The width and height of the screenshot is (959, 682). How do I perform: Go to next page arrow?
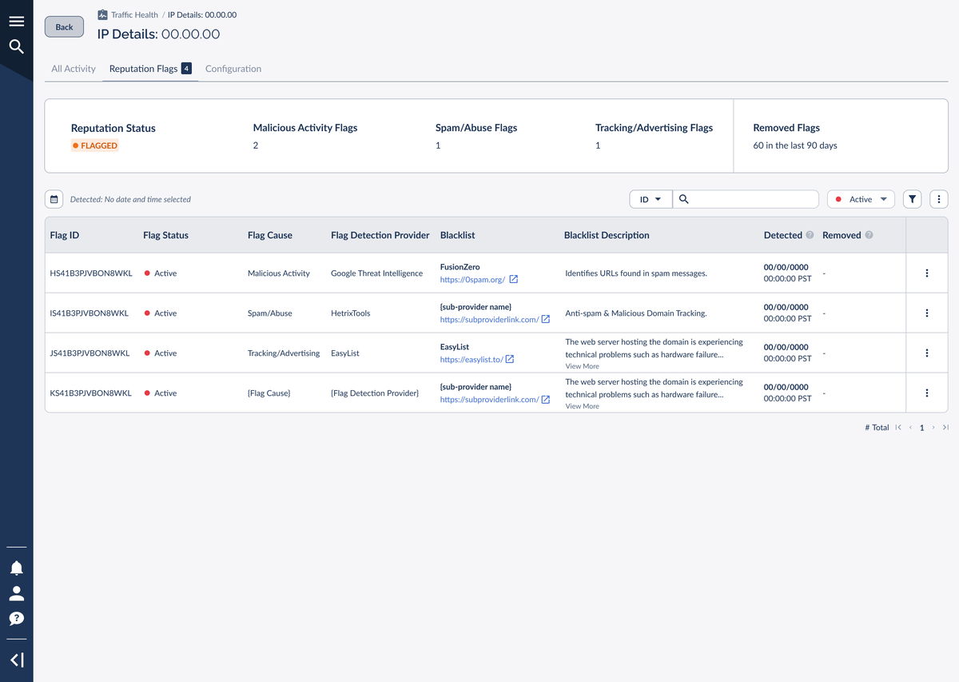(x=933, y=428)
